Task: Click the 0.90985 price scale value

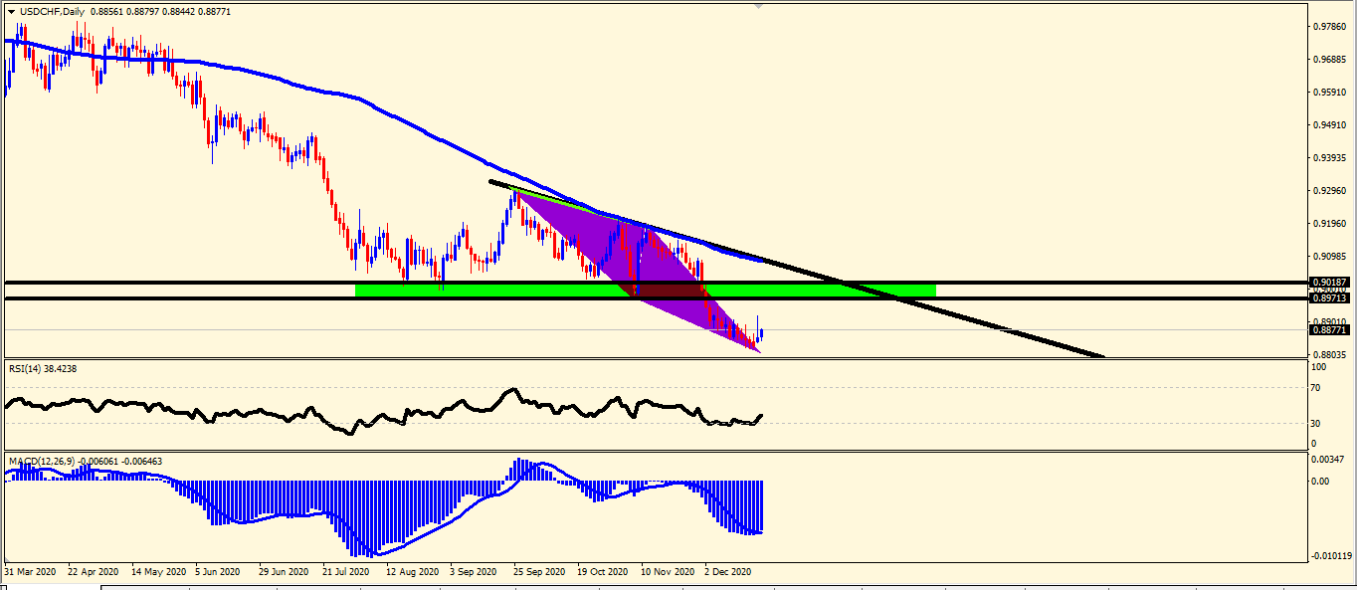Action: tap(1329, 257)
